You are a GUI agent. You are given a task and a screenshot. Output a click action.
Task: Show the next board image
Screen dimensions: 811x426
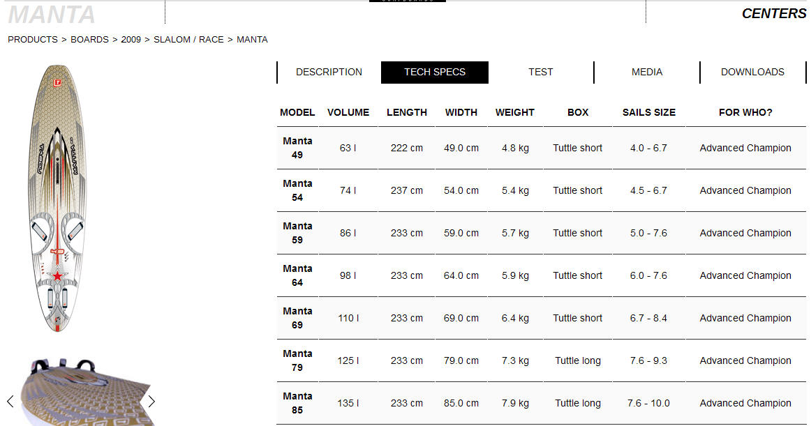pyautogui.click(x=151, y=401)
